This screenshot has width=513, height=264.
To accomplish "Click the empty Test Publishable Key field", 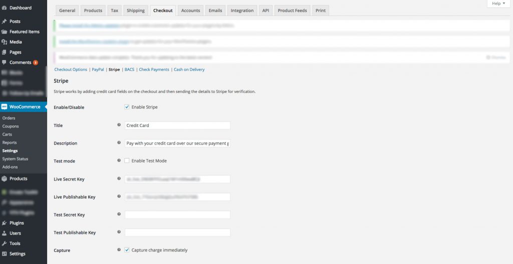I will click(x=178, y=232).
